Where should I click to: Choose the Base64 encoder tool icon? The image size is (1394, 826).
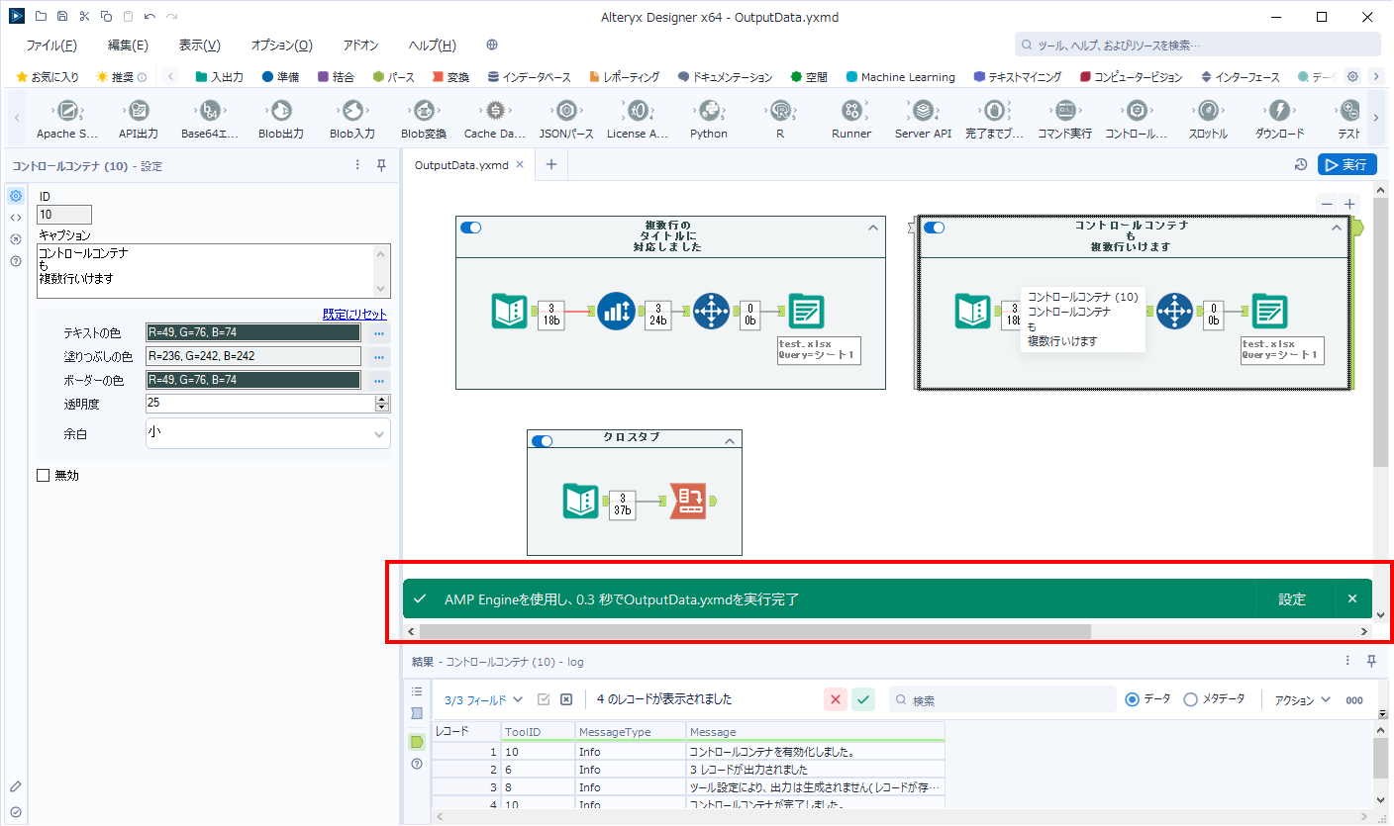210,111
